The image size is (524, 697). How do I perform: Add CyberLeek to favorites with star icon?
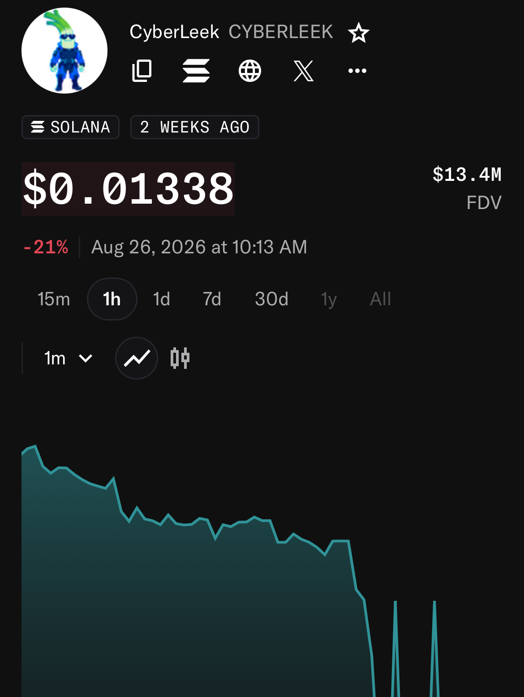[x=358, y=33]
